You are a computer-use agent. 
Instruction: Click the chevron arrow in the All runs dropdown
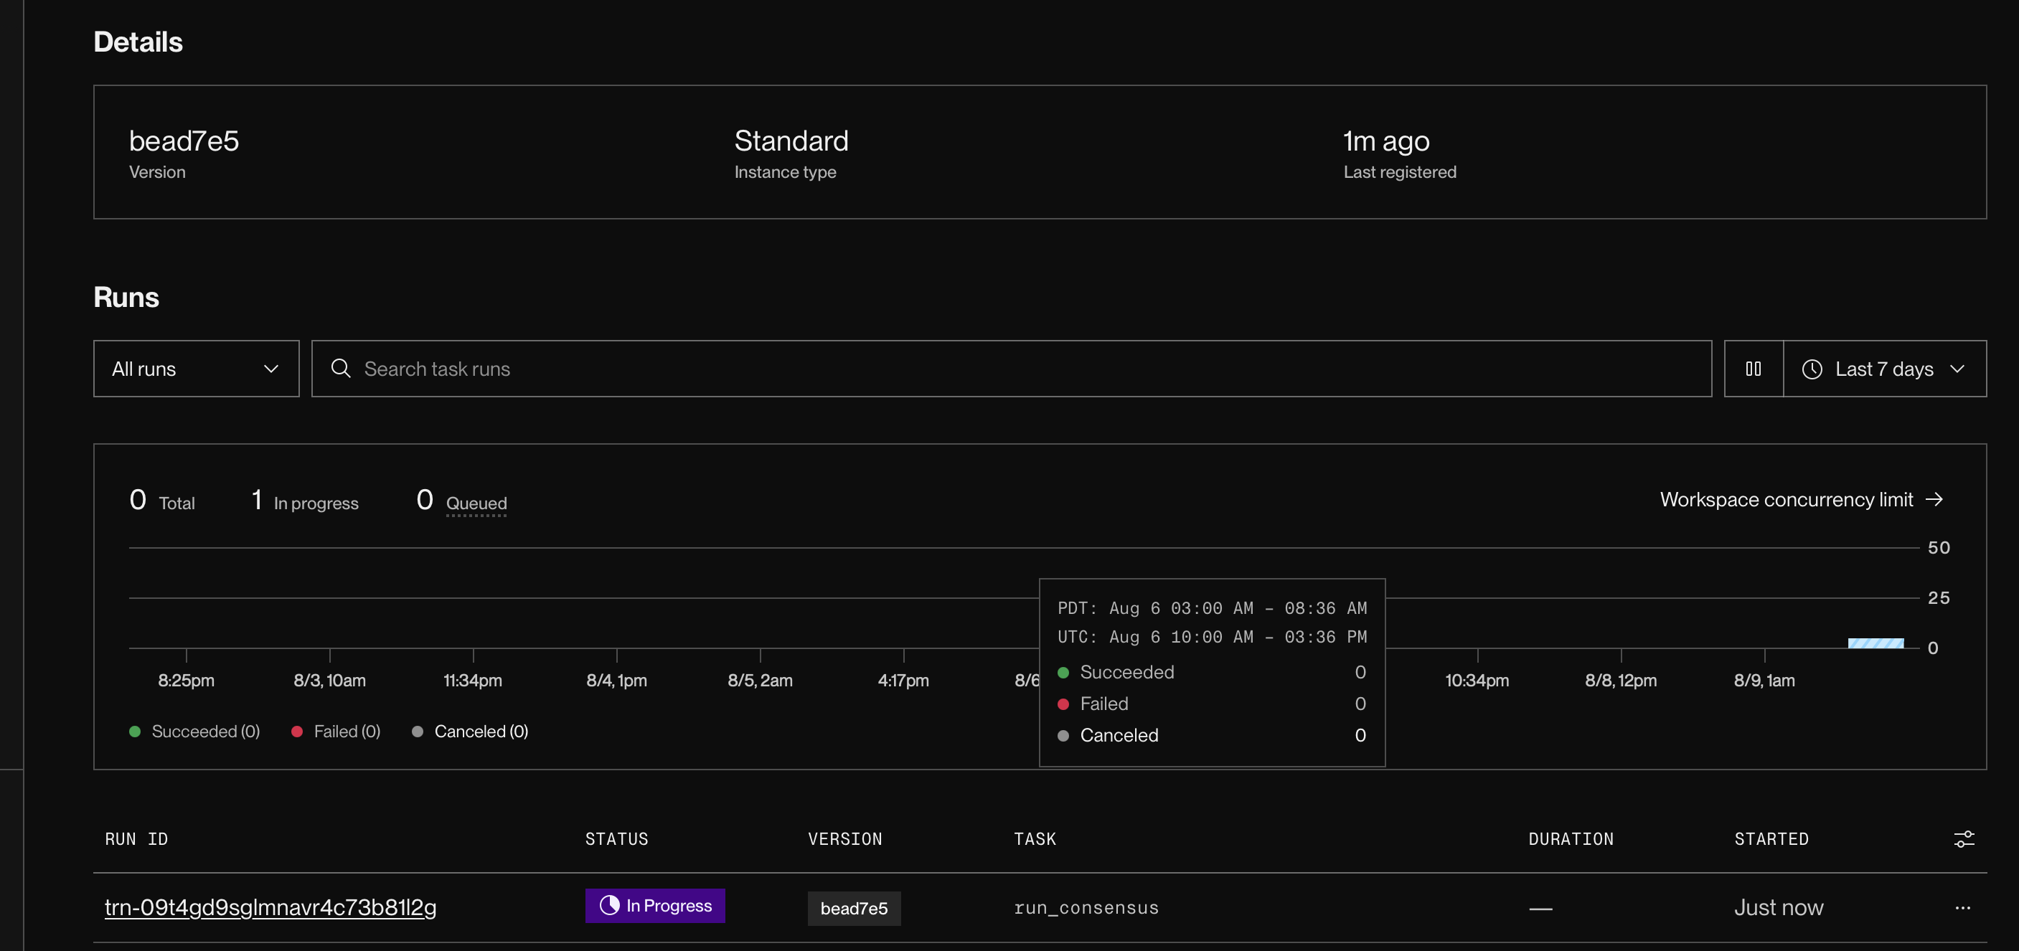271,369
